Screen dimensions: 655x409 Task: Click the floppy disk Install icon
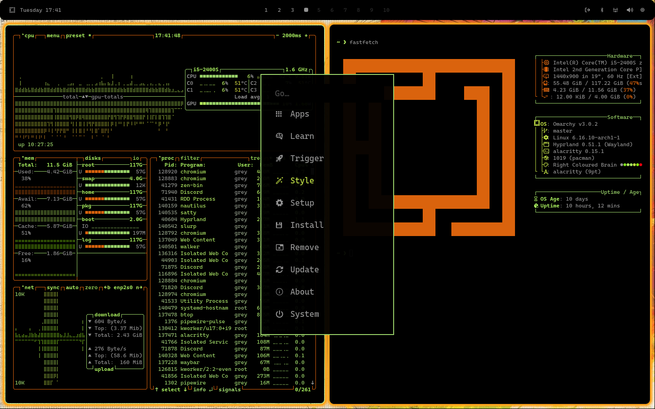coord(279,225)
